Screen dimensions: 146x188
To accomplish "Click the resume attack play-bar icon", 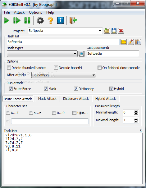I will coord(17,20).
